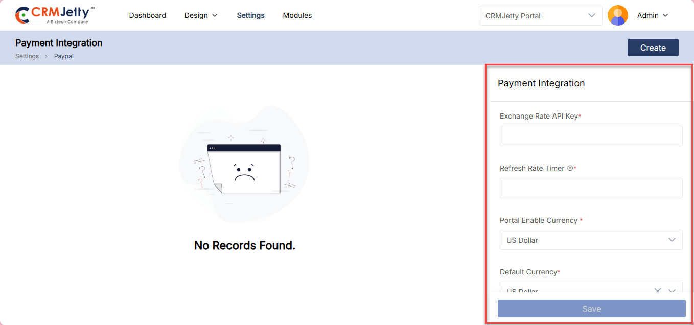Open the Admin account dropdown

click(x=653, y=15)
